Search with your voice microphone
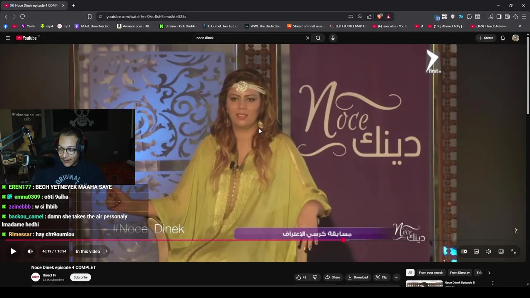 333,38
